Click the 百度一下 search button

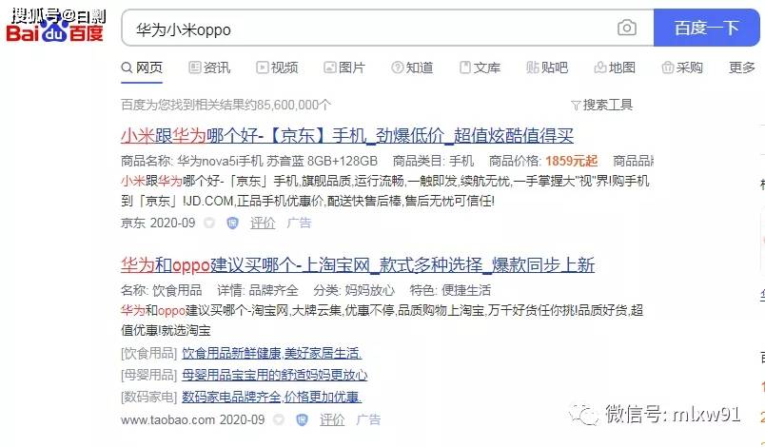click(x=706, y=28)
